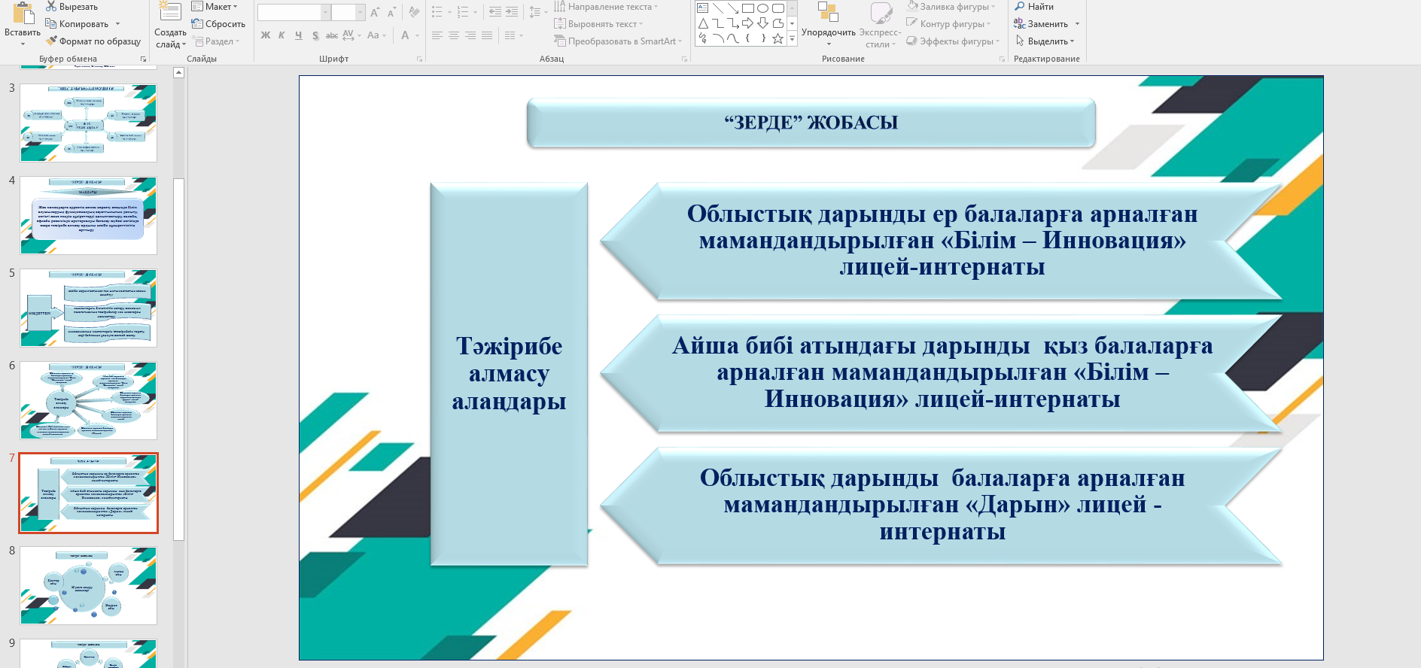Viewport: 1421px width, 668px height.
Task: Align text left in paragraph
Action: pyautogui.click(x=437, y=35)
